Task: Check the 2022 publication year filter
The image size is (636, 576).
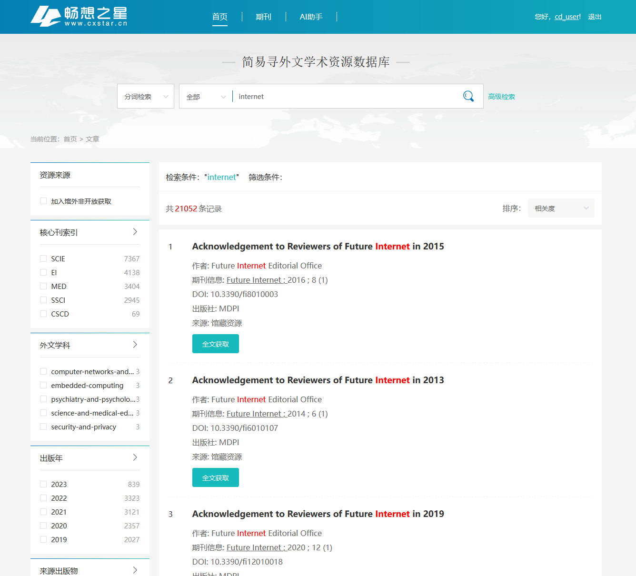Action: pos(43,498)
